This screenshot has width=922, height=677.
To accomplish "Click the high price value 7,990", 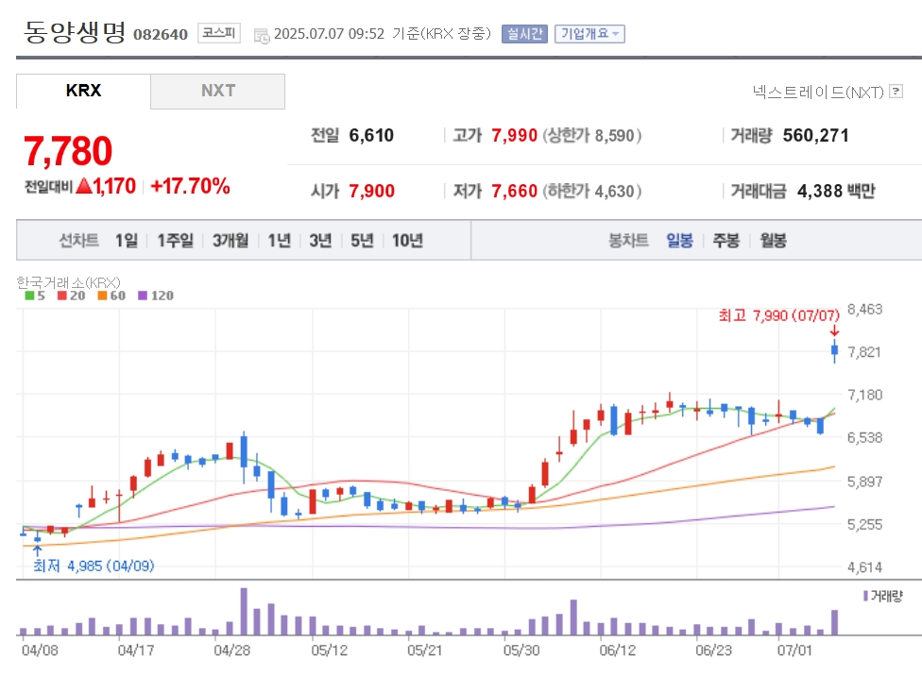I will 515,136.
